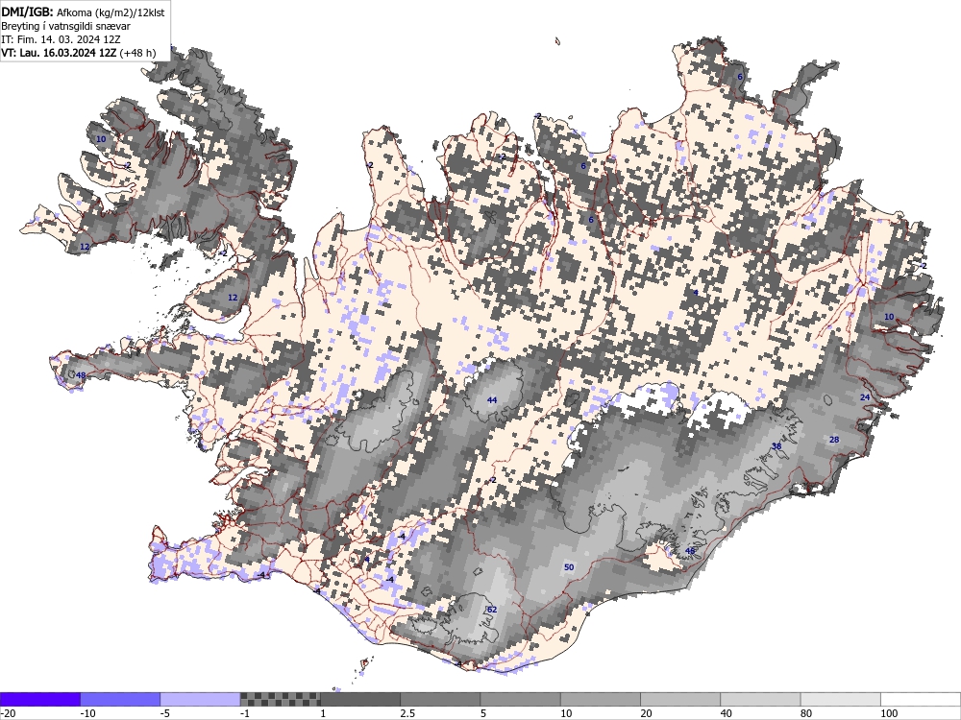
Task: Click the map value '50' in the south
Action: point(569,567)
